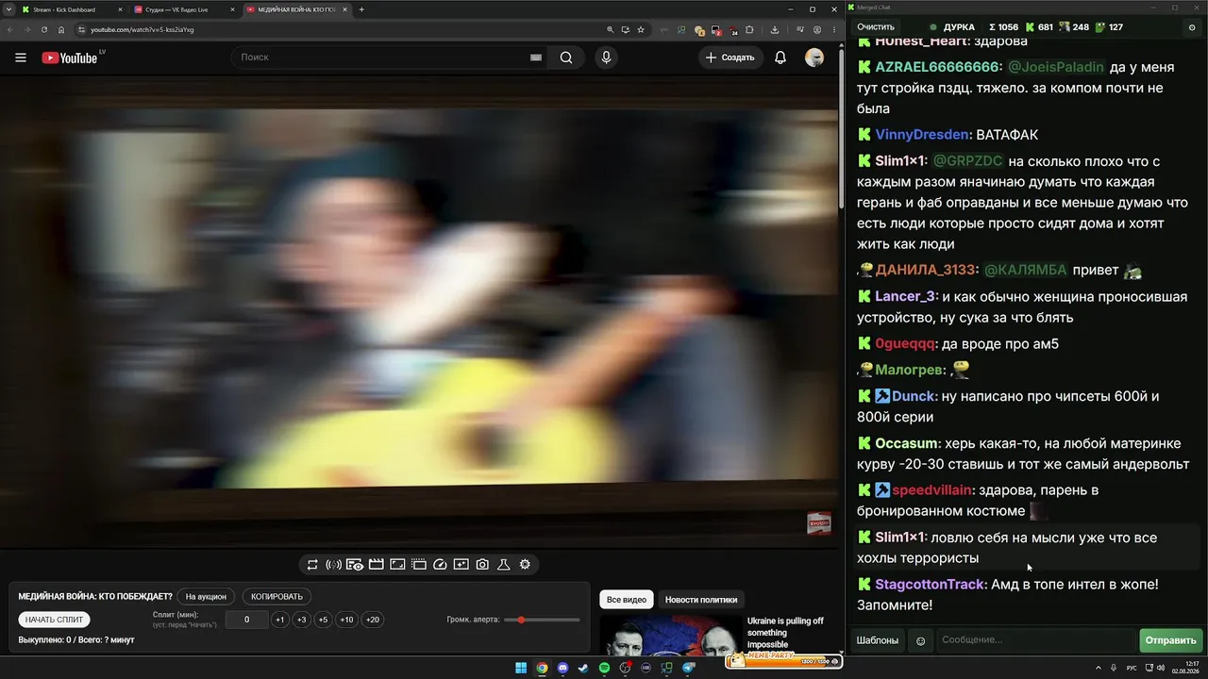1208x679 pixels.
Task: Click the aspect-ratio frame icon under video
Action: [x=397, y=565]
